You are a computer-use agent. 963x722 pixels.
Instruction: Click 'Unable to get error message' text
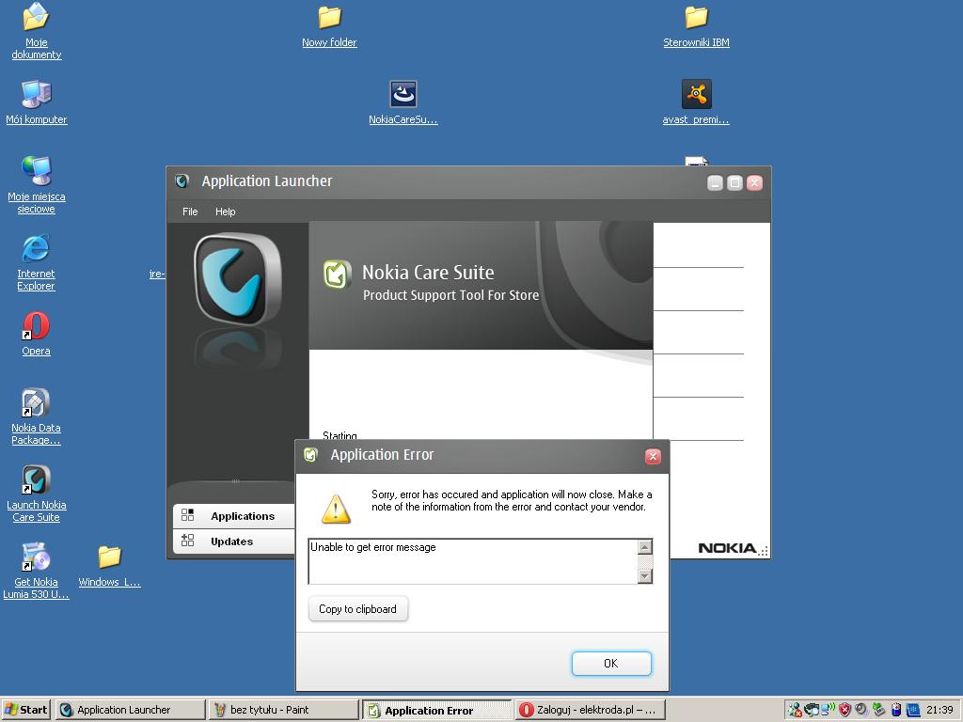click(x=373, y=547)
